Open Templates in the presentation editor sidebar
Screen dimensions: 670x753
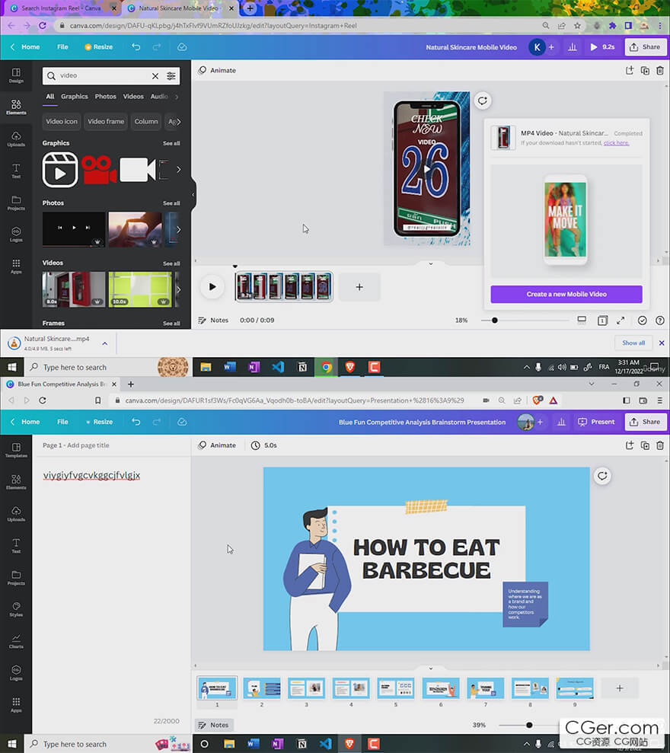click(x=16, y=449)
